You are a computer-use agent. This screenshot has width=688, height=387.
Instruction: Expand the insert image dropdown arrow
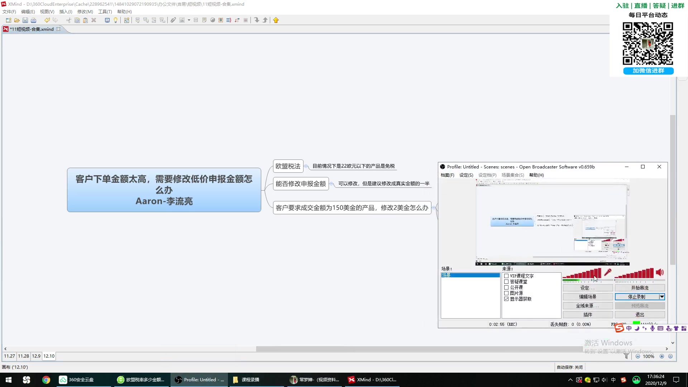[x=189, y=20]
